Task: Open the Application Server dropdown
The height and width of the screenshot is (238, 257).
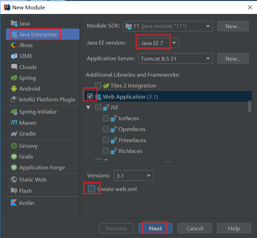Action: [175, 59]
